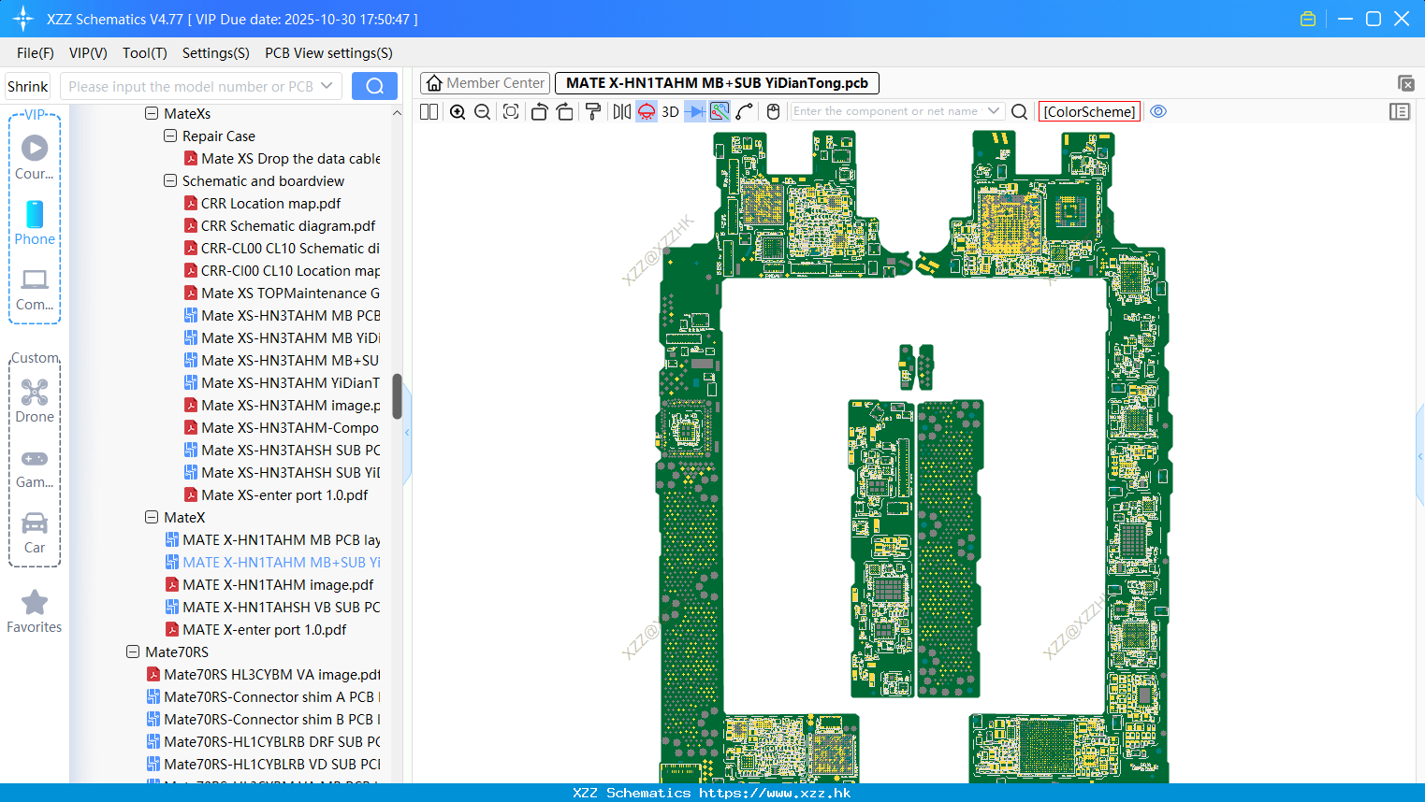
Task: Open the Car category
Action: tap(35, 533)
